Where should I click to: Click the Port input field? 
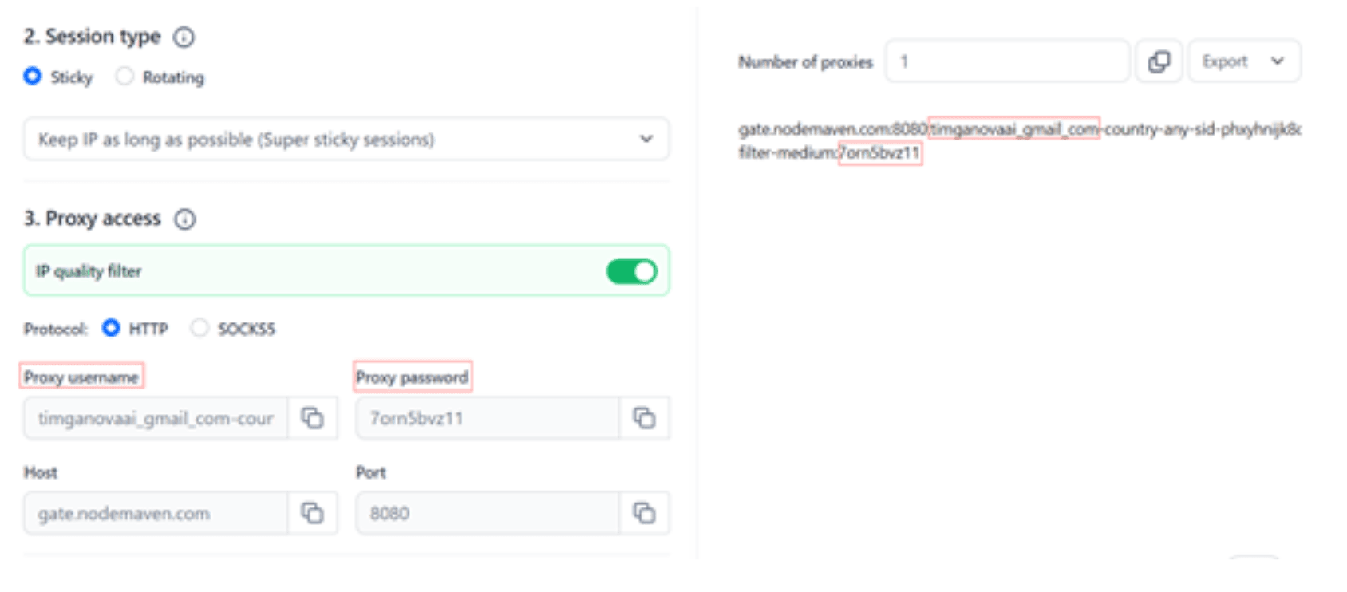click(x=487, y=513)
